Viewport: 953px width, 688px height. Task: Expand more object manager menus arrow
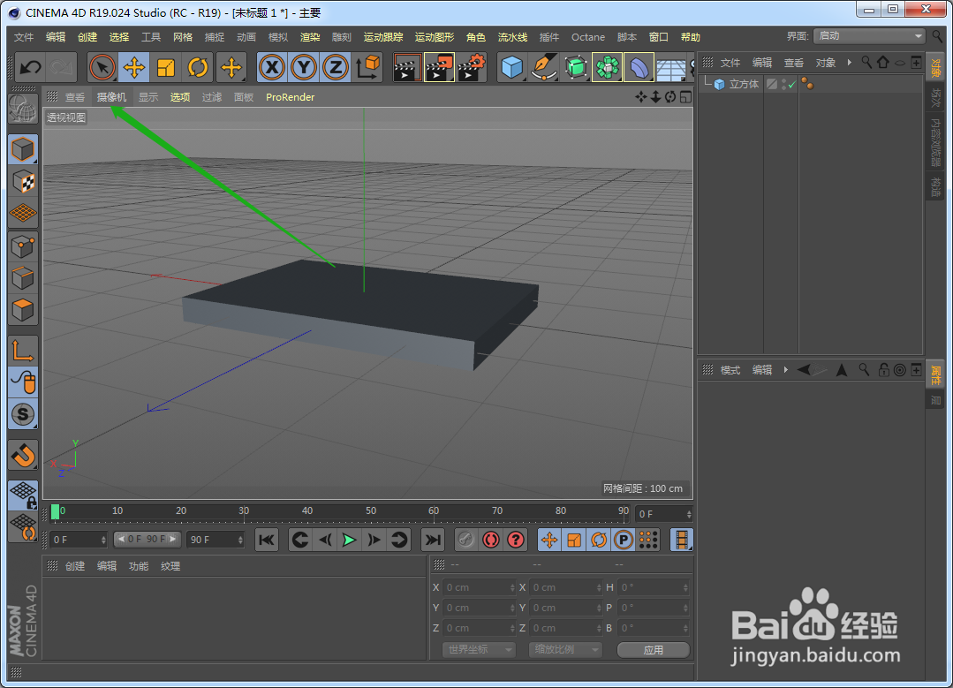(x=849, y=63)
